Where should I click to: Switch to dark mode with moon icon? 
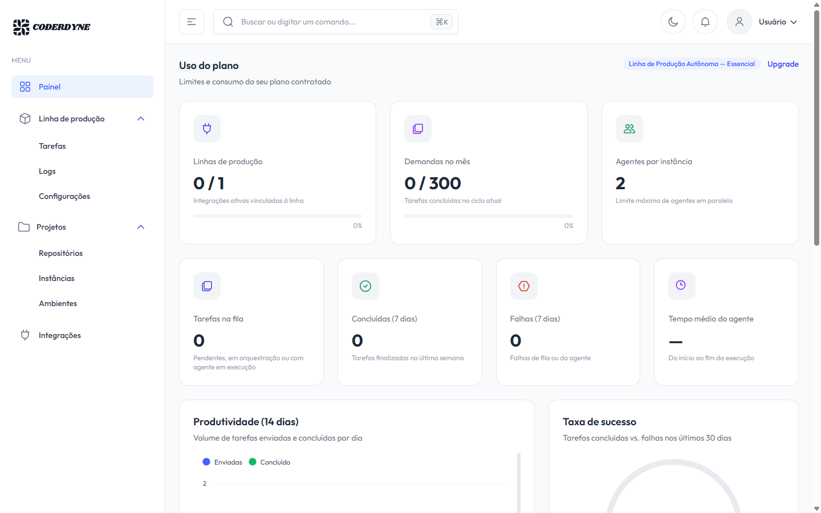pos(673,22)
